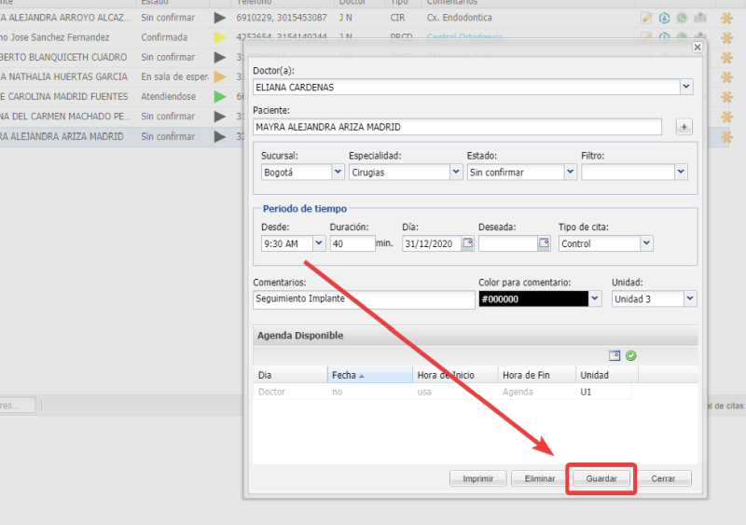Sort by the Hora de Fin column header
Screen dimensions: 746x525
pyautogui.click(x=537, y=375)
